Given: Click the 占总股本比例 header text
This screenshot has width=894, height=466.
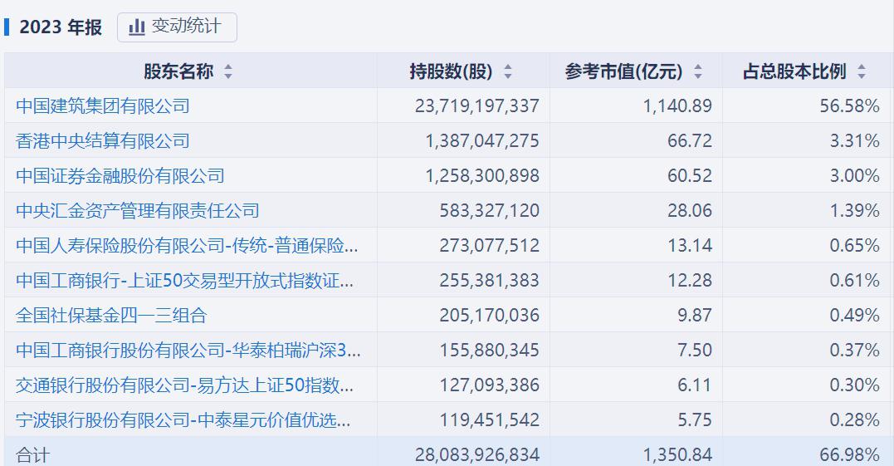Looking at the screenshot, I should coord(794,71).
